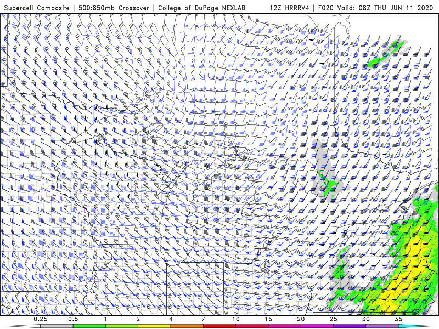Select the color bar segment between 1 and 2
Viewport: 439px width, 329px height.
(x=122, y=326)
